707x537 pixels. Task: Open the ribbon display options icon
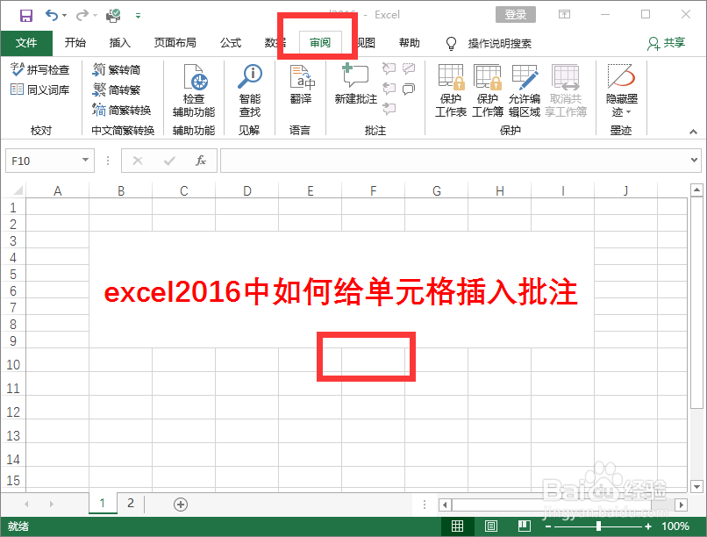(564, 14)
